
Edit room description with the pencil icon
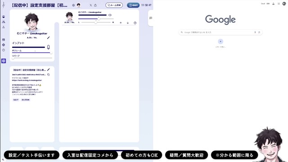tap(49, 70)
